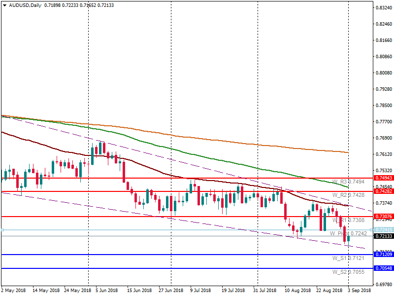Click the black 0.72133 current price tag
The width and height of the screenshot is (394, 296).
(x=383, y=236)
